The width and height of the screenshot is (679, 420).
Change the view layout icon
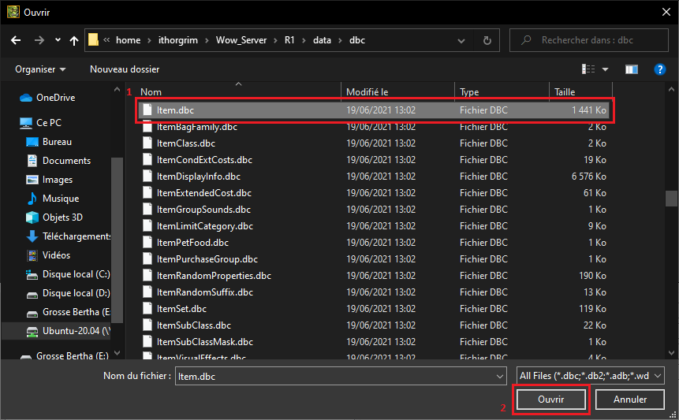[x=588, y=69]
